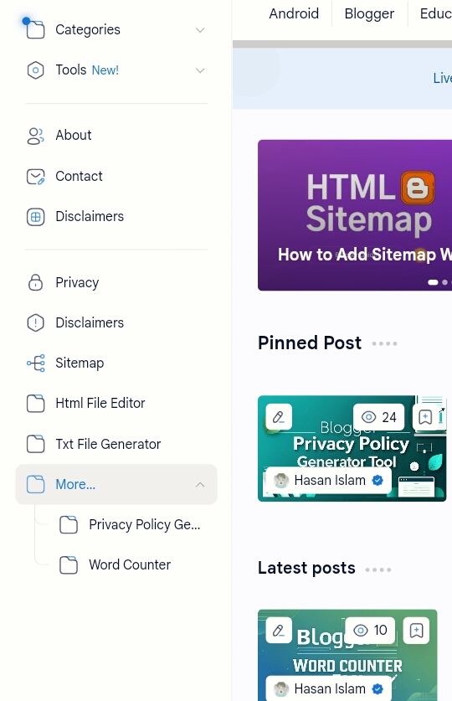Open the HTML Sitemap featured banner

click(x=355, y=215)
